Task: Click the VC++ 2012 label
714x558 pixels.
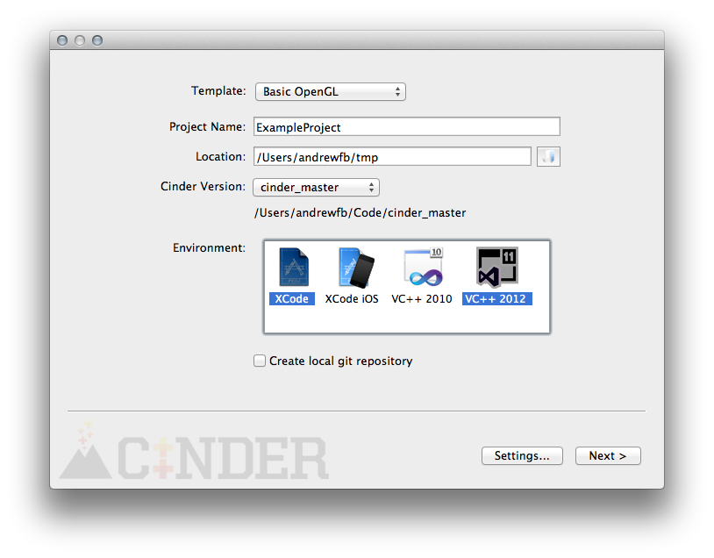Action: coord(496,299)
